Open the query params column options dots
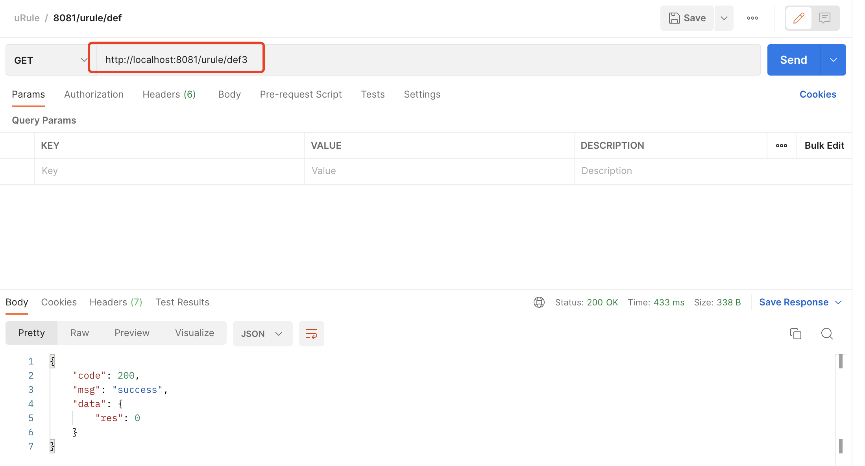865x466 pixels. click(781, 146)
